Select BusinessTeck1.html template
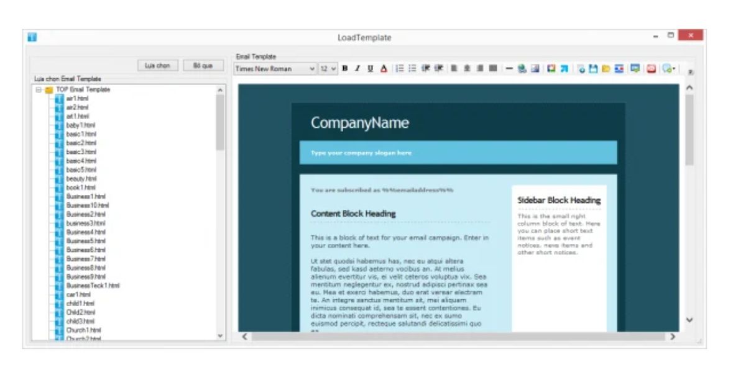Image resolution: width=746 pixels, height=388 pixels. [93, 286]
